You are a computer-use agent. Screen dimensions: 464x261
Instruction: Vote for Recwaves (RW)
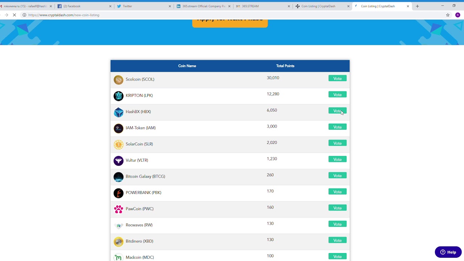[337, 224]
